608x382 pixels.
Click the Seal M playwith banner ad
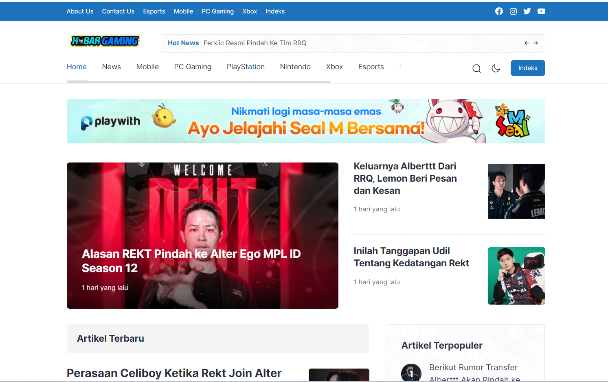click(306, 121)
